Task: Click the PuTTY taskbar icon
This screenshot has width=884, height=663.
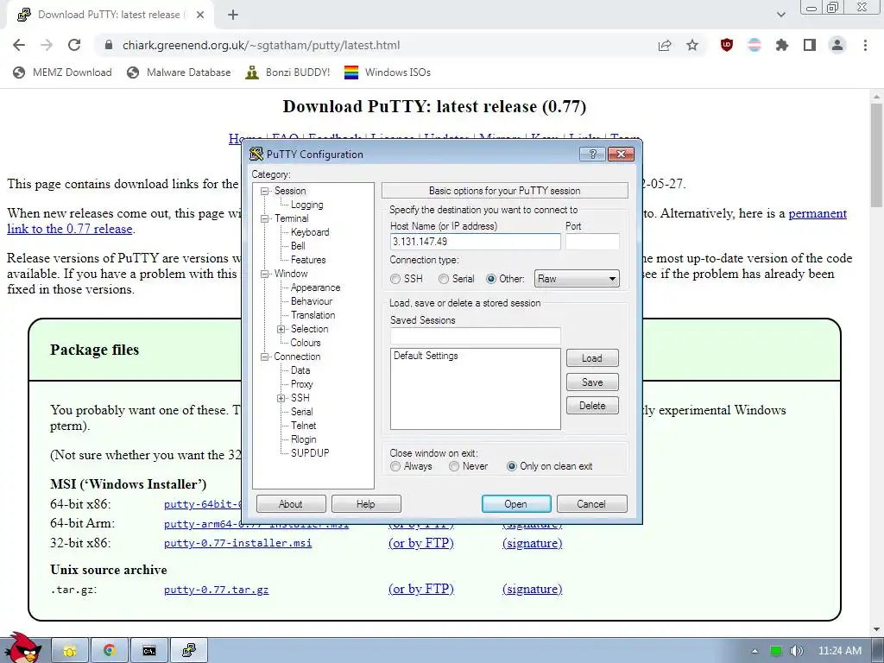Action: pyautogui.click(x=189, y=651)
